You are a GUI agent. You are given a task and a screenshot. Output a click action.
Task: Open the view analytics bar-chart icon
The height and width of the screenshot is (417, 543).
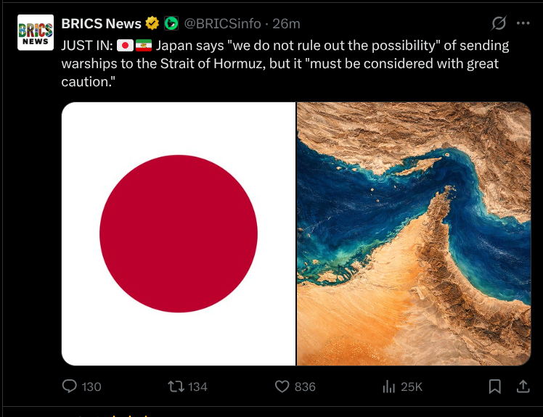(x=388, y=387)
